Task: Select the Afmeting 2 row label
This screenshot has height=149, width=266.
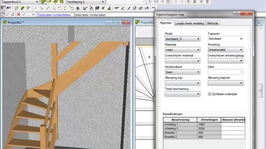Action: point(180,129)
